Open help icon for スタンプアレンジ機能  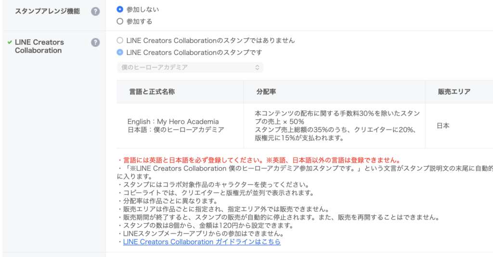coord(95,12)
